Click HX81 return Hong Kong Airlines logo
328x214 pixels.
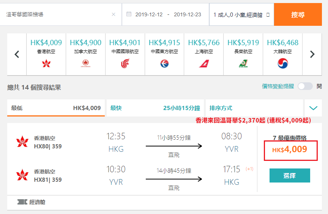point(22,175)
